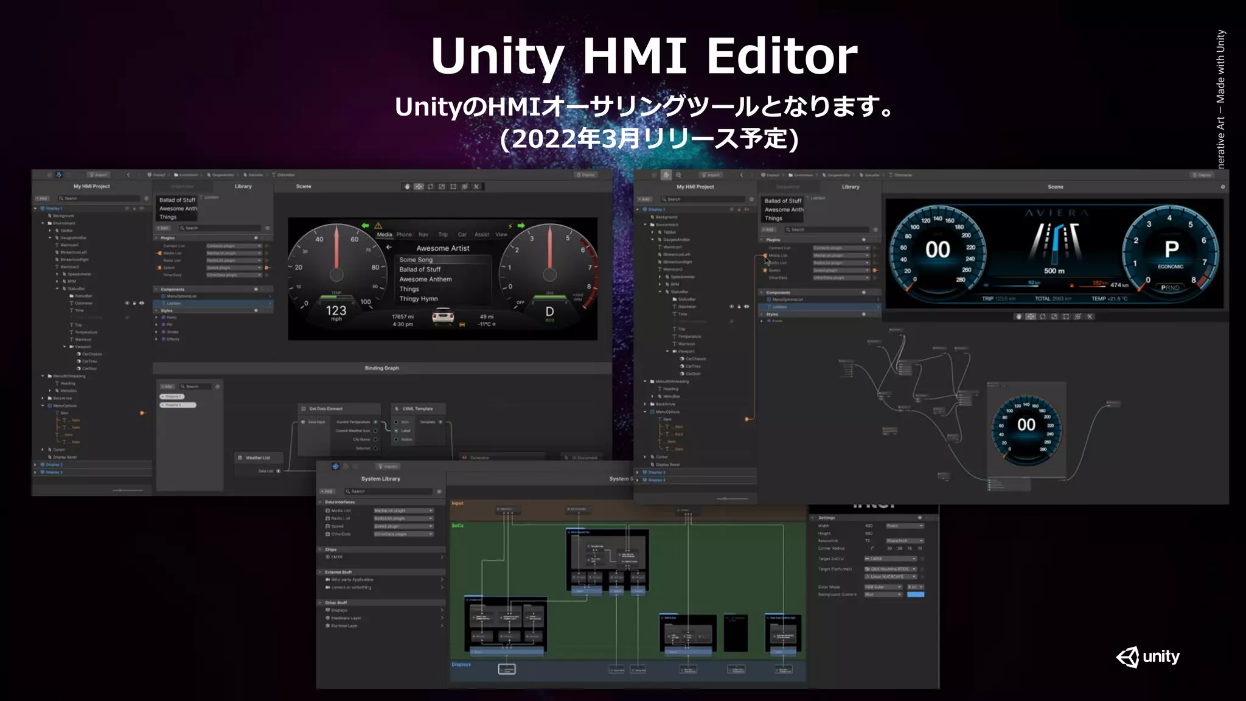Image resolution: width=1246 pixels, height=701 pixels.
Task: Click the back chevron in right window top bar
Action: click(x=742, y=175)
